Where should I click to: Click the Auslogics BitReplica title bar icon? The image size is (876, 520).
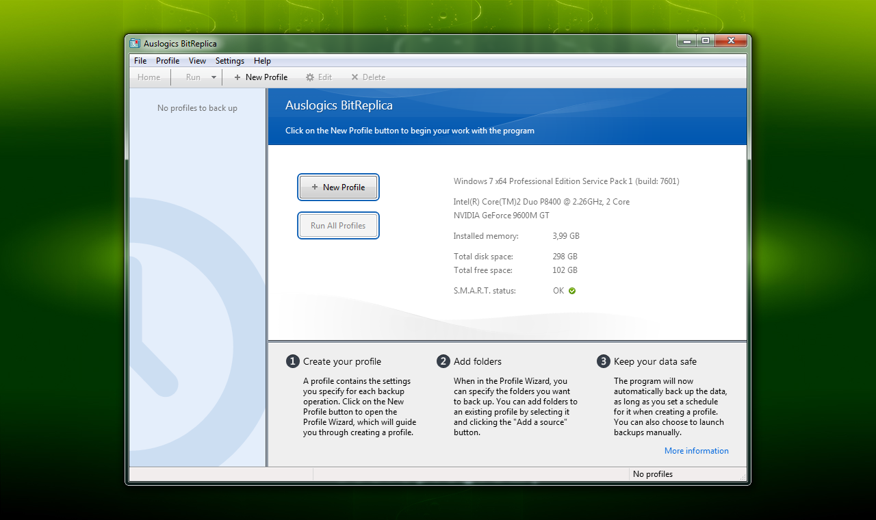(x=135, y=44)
